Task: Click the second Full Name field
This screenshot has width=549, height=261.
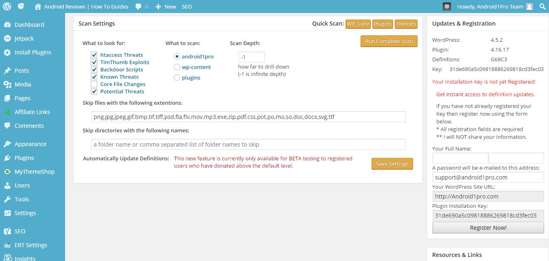Action: 516,158
